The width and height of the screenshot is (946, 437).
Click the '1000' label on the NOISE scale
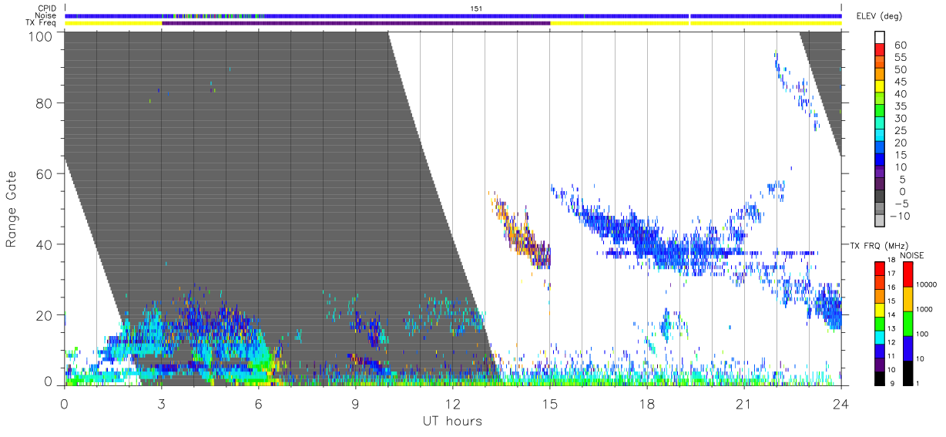(924, 311)
